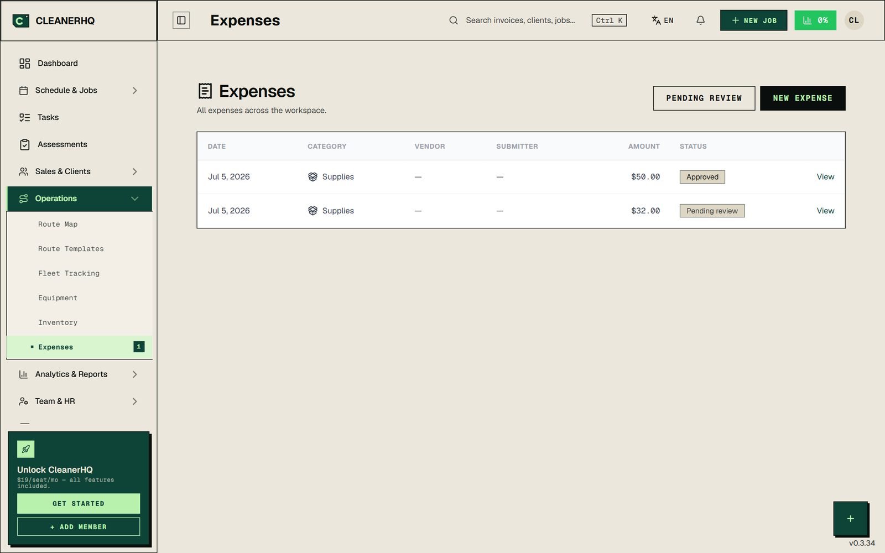This screenshot has width=885, height=553.
Task: Click the Expenses receipt heading icon
Action: [x=205, y=91]
